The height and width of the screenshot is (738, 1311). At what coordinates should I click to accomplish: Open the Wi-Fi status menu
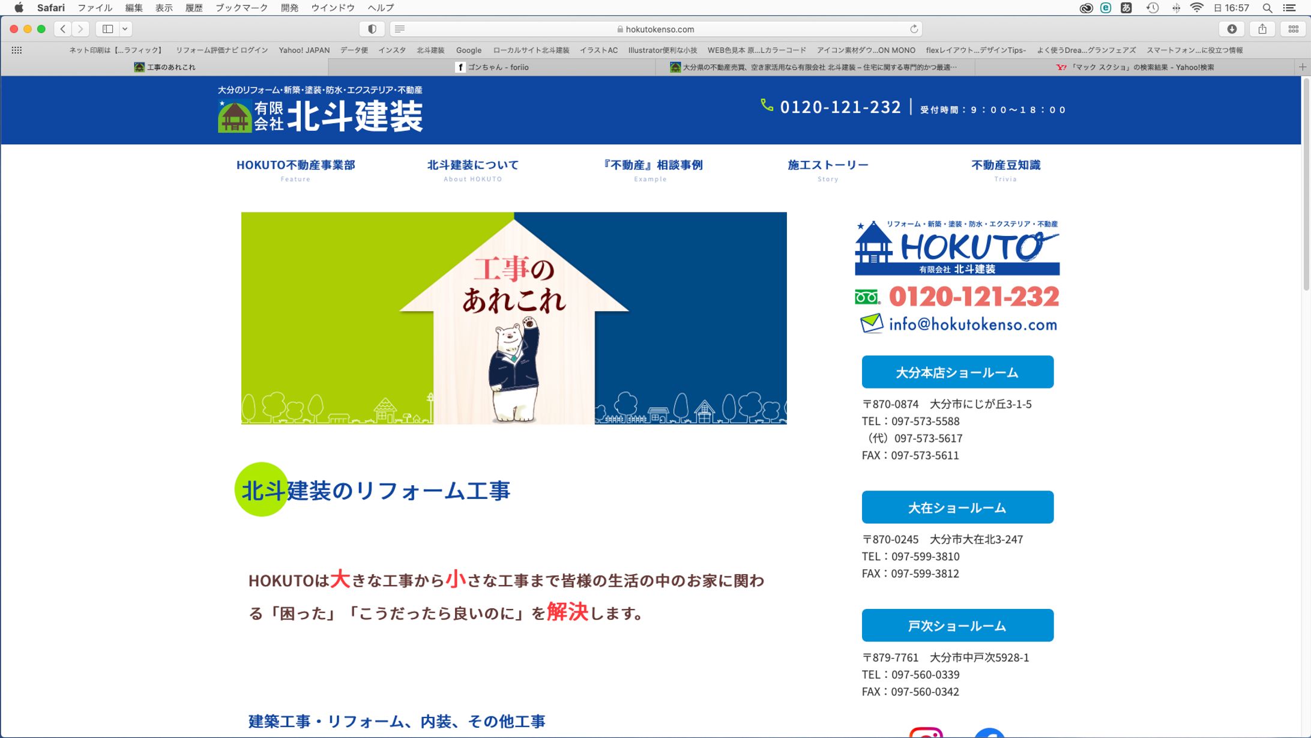[1197, 8]
